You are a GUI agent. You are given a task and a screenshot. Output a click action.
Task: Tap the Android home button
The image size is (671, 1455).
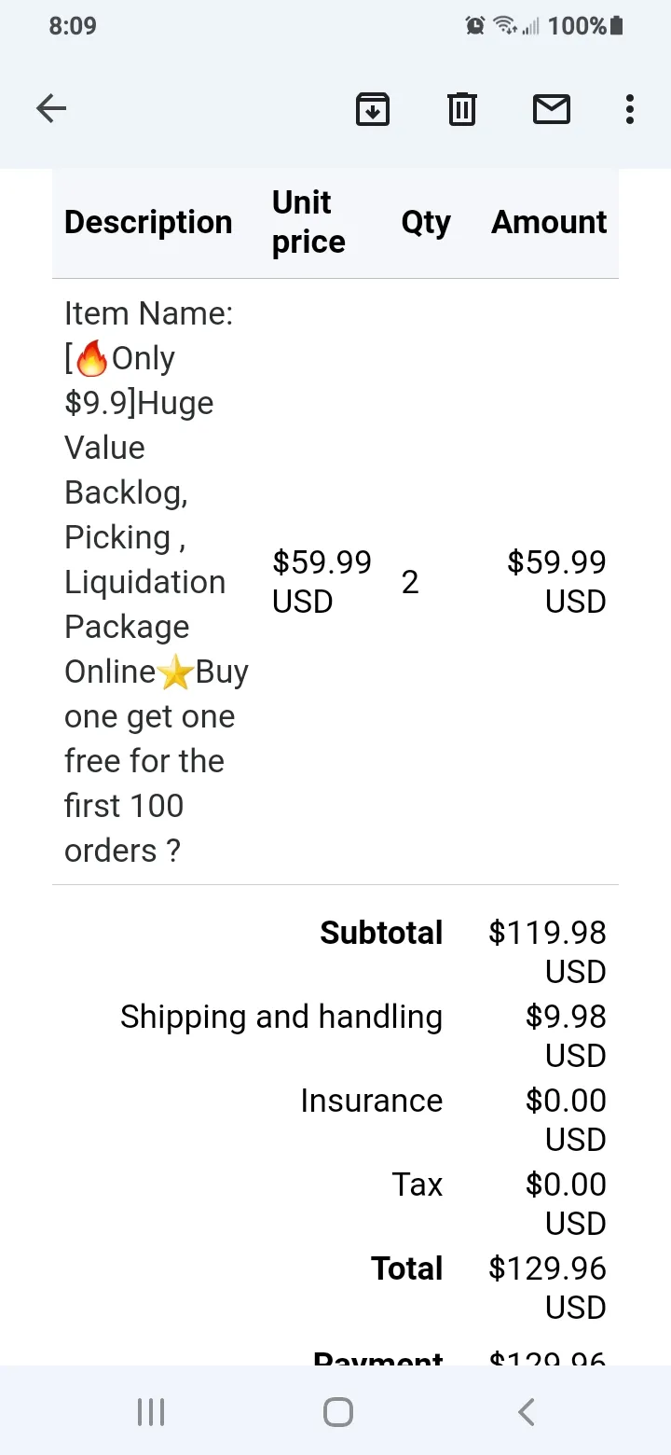pyautogui.click(x=338, y=1412)
